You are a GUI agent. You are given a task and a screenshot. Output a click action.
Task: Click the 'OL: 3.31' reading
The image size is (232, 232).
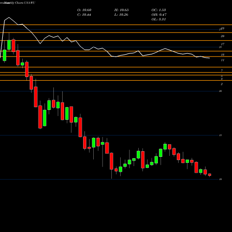pos(159,19)
